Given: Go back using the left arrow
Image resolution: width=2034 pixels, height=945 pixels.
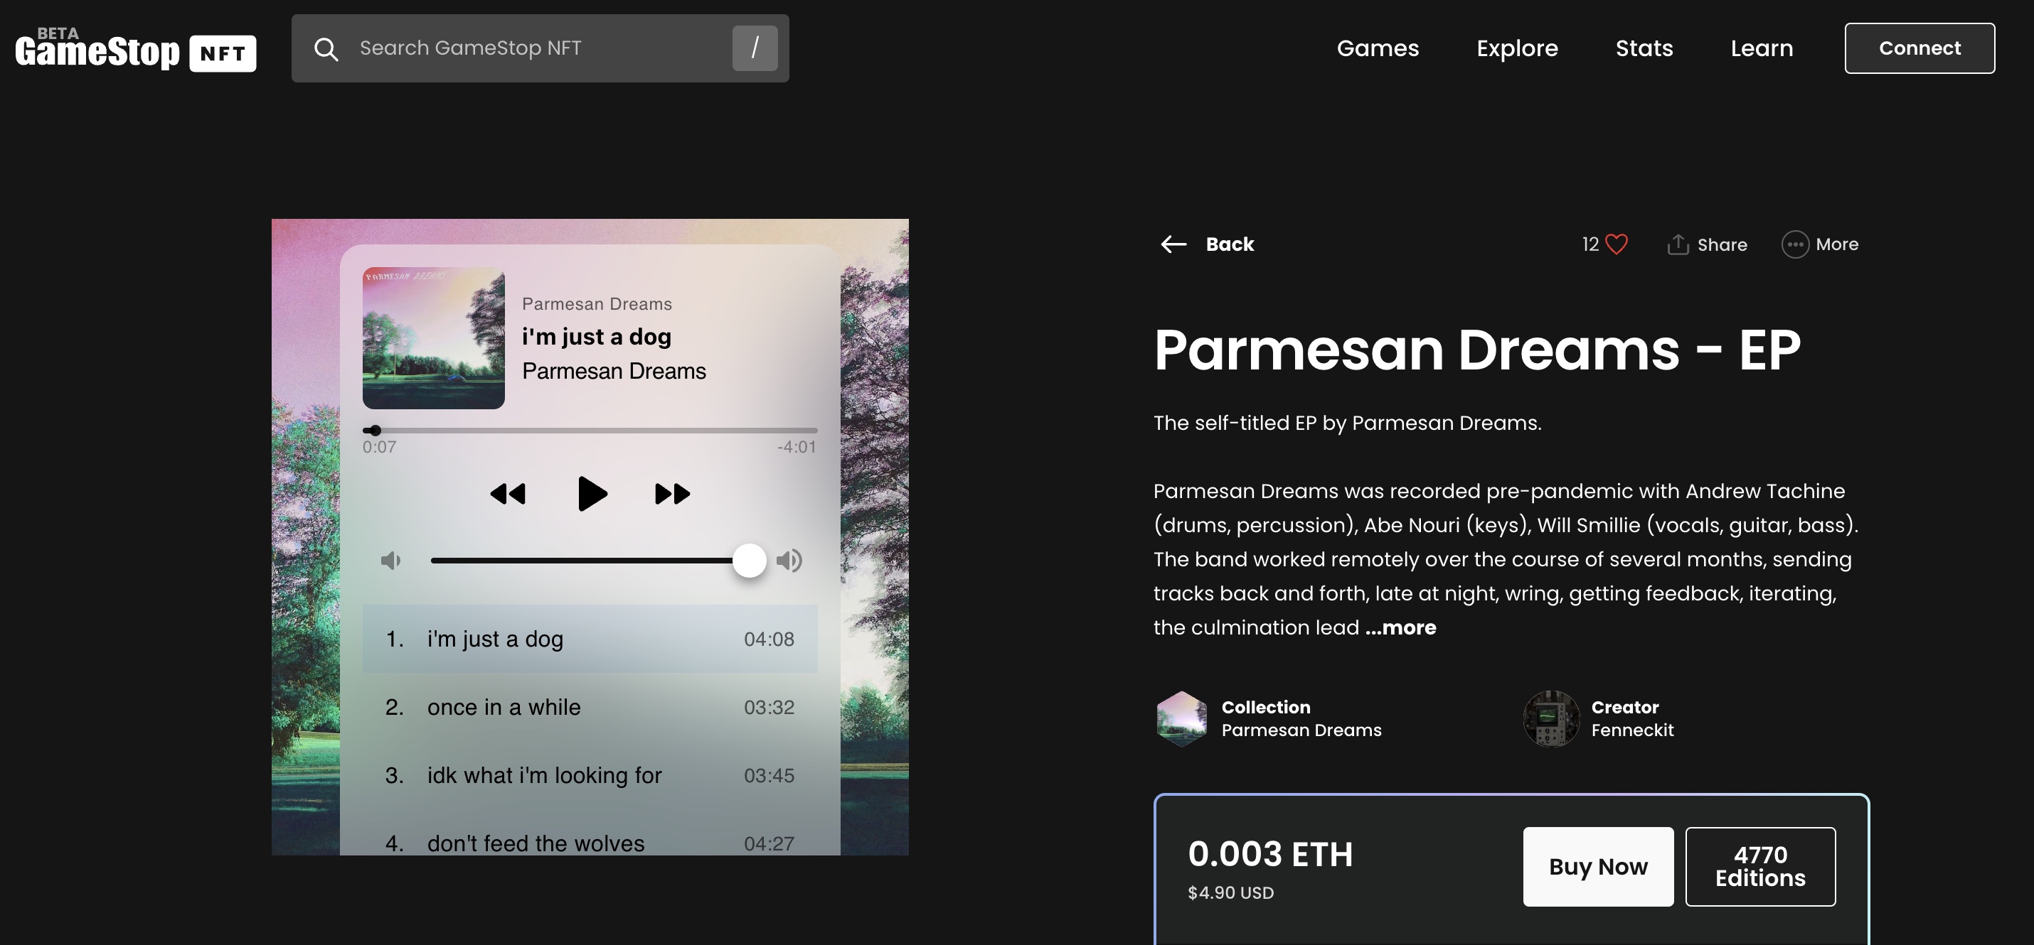Looking at the screenshot, I should click(x=1173, y=244).
